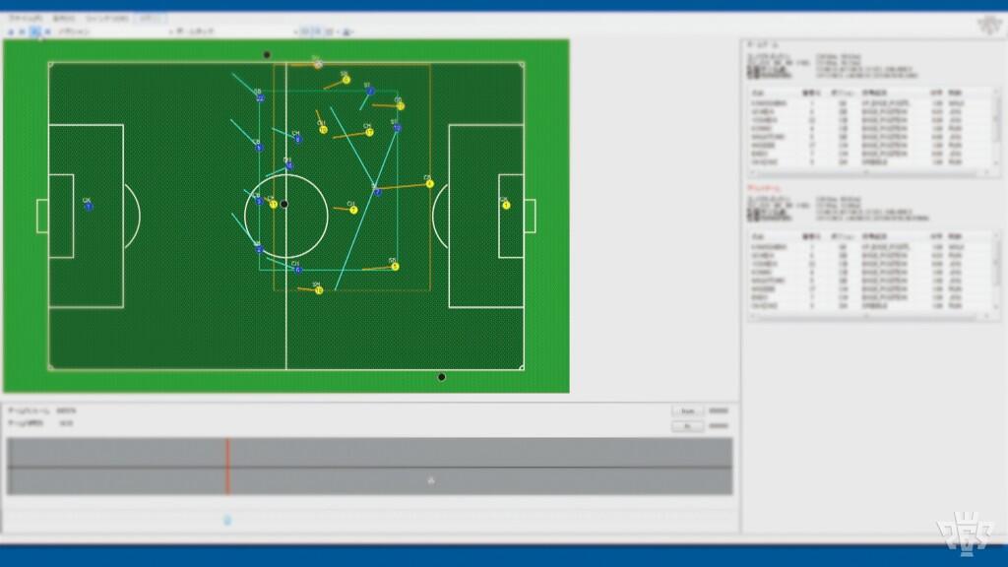
Task: Select the blue goalkeeper marker near left goal
Action: click(88, 207)
